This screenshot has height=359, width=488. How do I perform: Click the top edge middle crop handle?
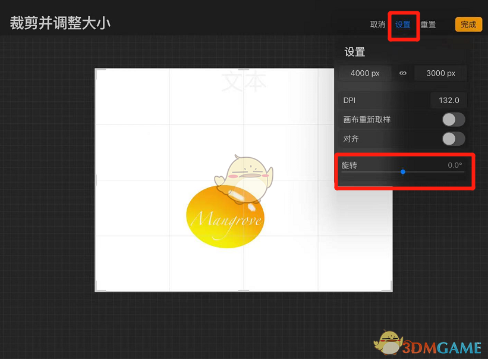click(244, 69)
